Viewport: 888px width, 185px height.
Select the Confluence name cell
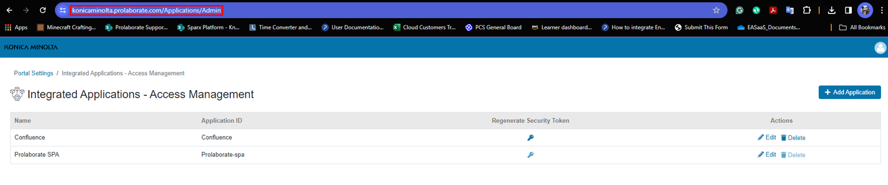pos(30,137)
